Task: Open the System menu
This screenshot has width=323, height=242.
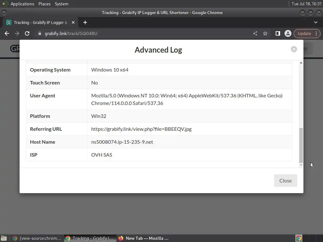Action: coord(62,4)
